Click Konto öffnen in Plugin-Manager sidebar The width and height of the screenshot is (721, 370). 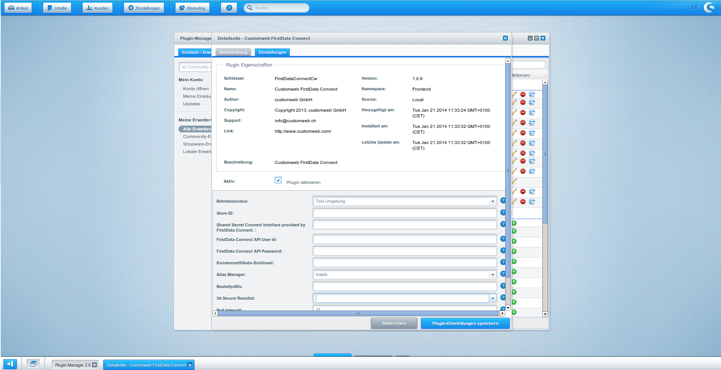pos(196,89)
